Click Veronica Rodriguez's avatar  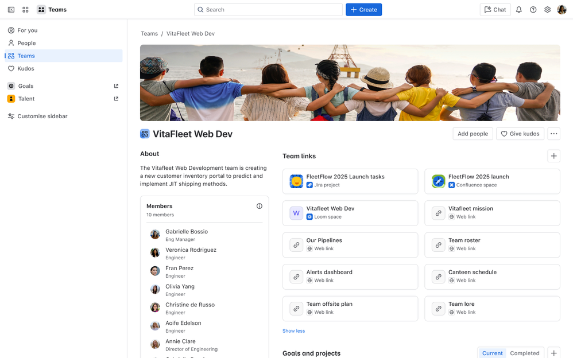(156, 253)
